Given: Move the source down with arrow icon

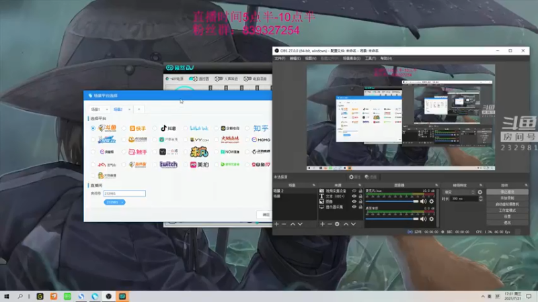Looking at the screenshot, I should click(x=353, y=224).
